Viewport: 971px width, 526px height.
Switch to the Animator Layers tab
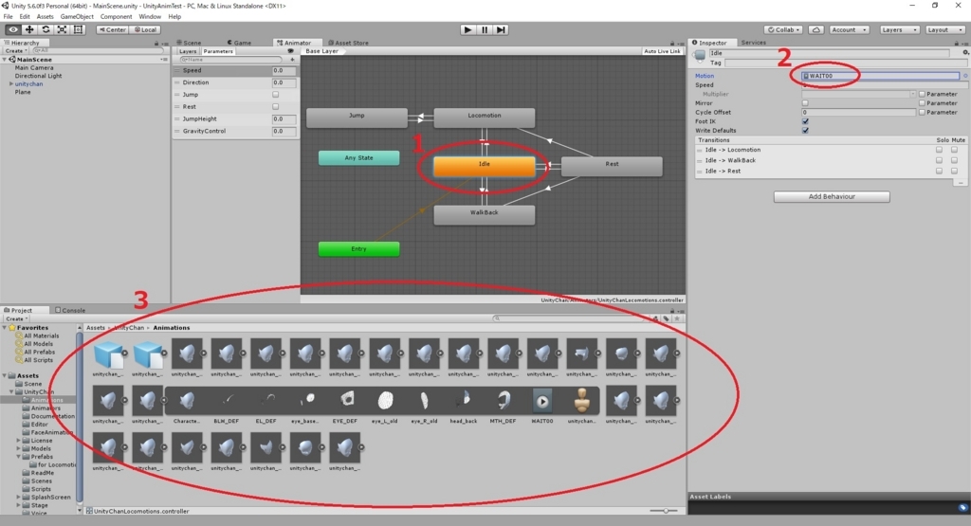188,51
